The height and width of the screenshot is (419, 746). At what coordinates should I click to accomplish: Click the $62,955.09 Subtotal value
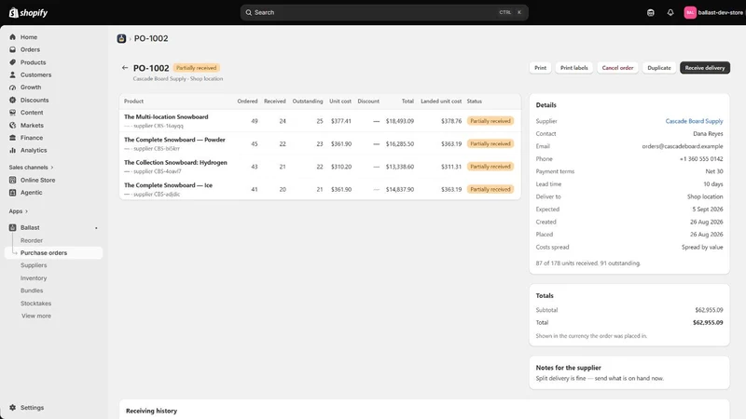pos(709,310)
